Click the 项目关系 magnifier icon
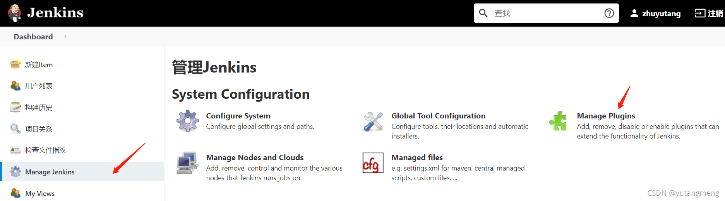Screen dimensions: 725x201 pyautogui.click(x=15, y=128)
